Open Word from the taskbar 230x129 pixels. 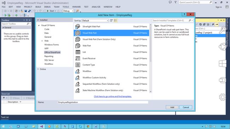coord(96,127)
